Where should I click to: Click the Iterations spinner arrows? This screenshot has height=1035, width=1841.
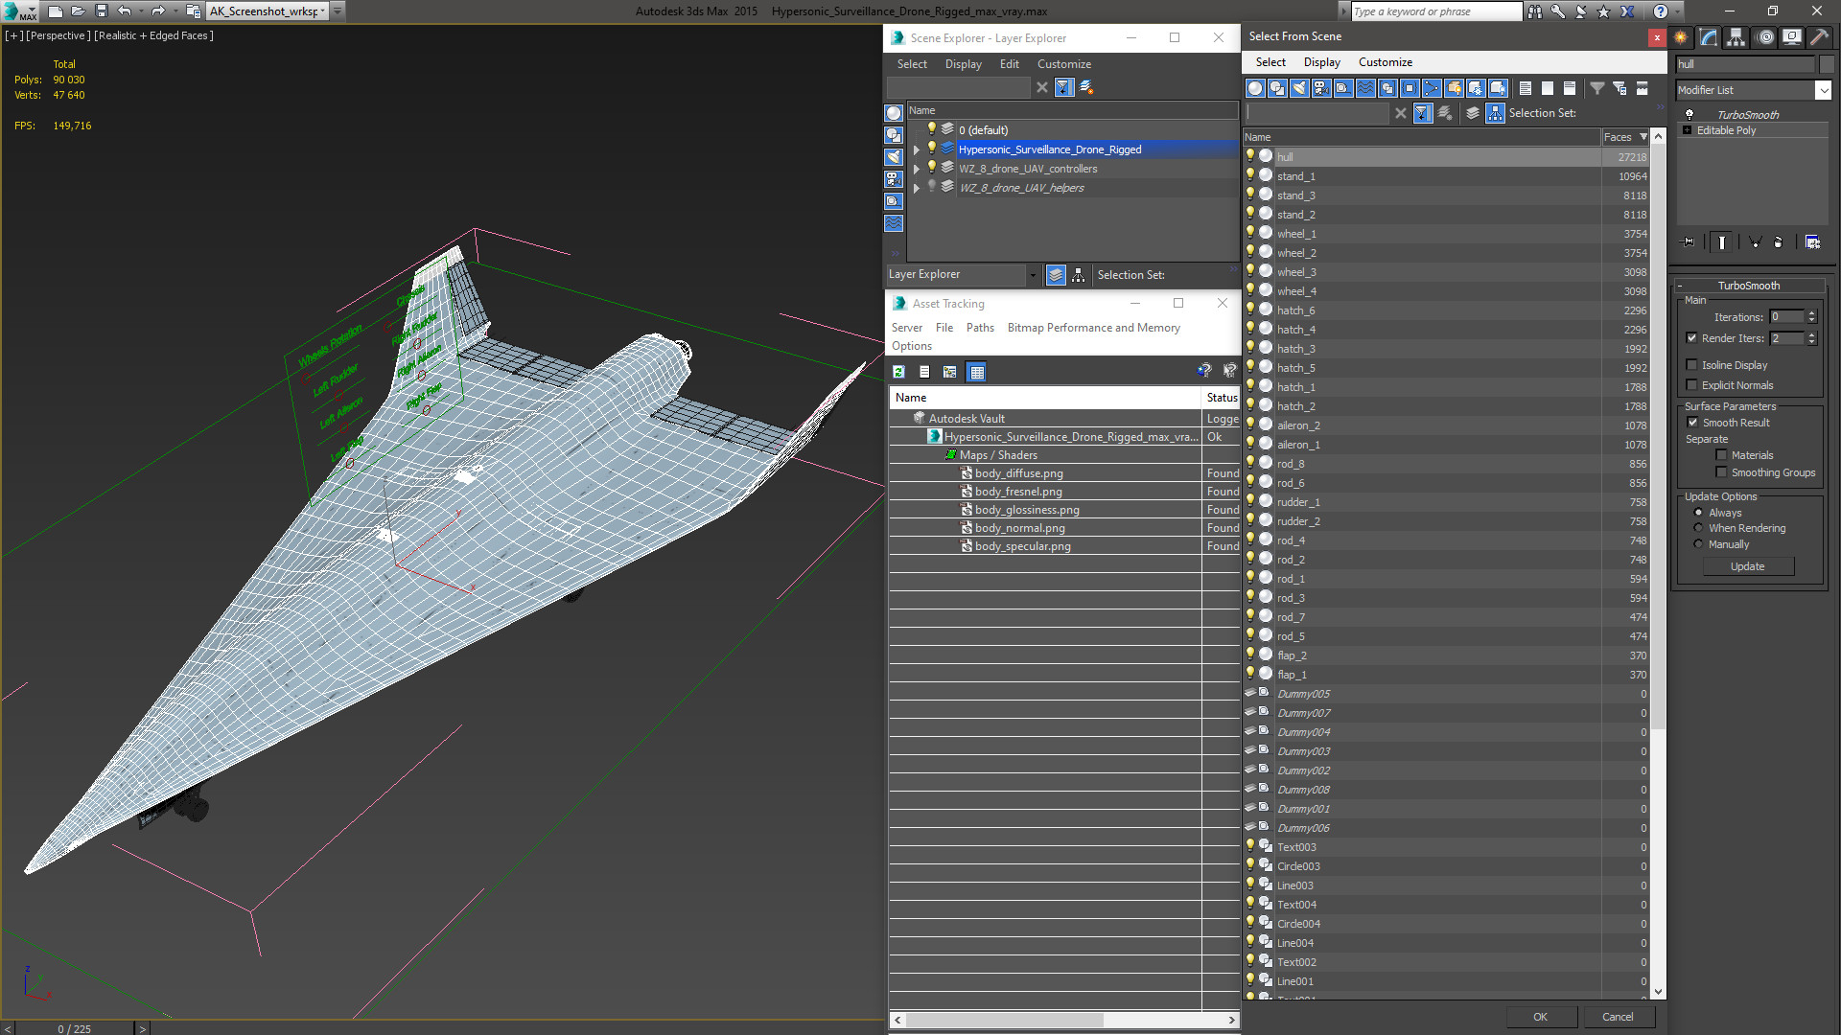[1811, 317]
